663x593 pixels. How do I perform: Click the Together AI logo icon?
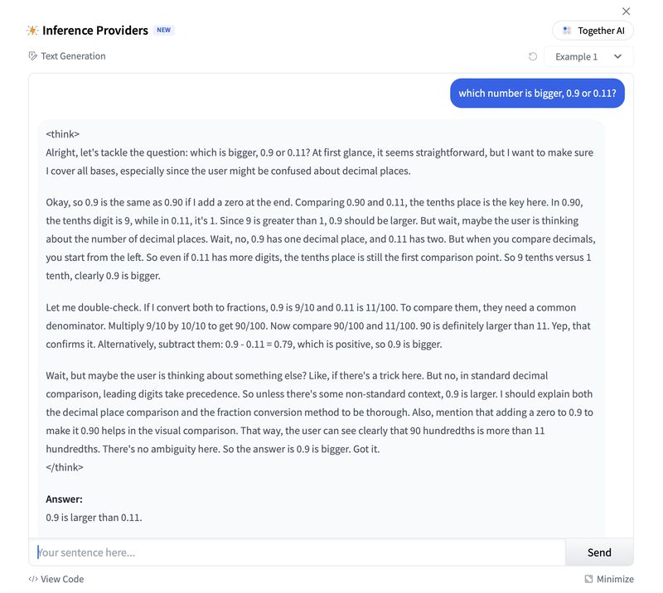point(567,31)
